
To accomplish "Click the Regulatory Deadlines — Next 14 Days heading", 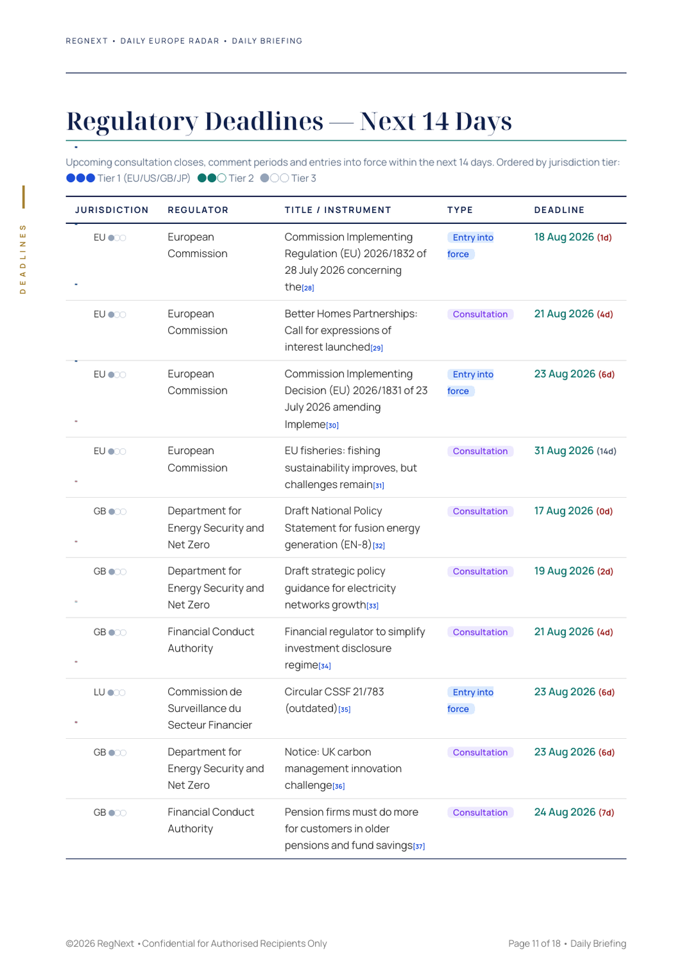I will [289, 121].
